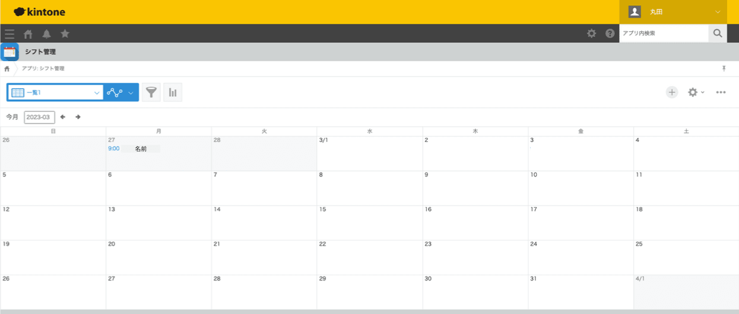
Task: Open kintone settings gear in header
Action: (591, 33)
